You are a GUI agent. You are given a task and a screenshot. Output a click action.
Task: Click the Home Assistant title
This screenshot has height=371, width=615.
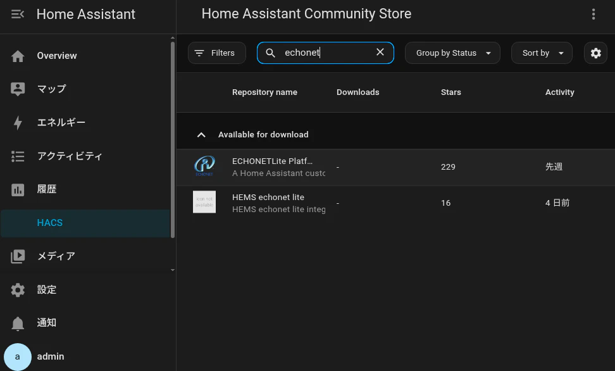coord(86,15)
